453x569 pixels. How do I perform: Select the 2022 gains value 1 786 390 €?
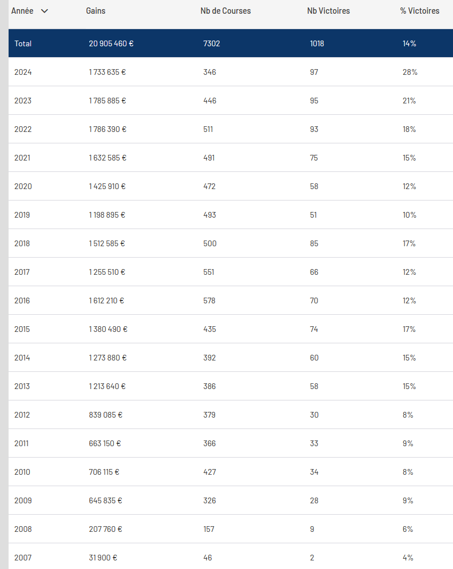click(x=108, y=129)
